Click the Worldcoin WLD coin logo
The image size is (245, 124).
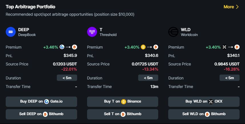[173, 32]
